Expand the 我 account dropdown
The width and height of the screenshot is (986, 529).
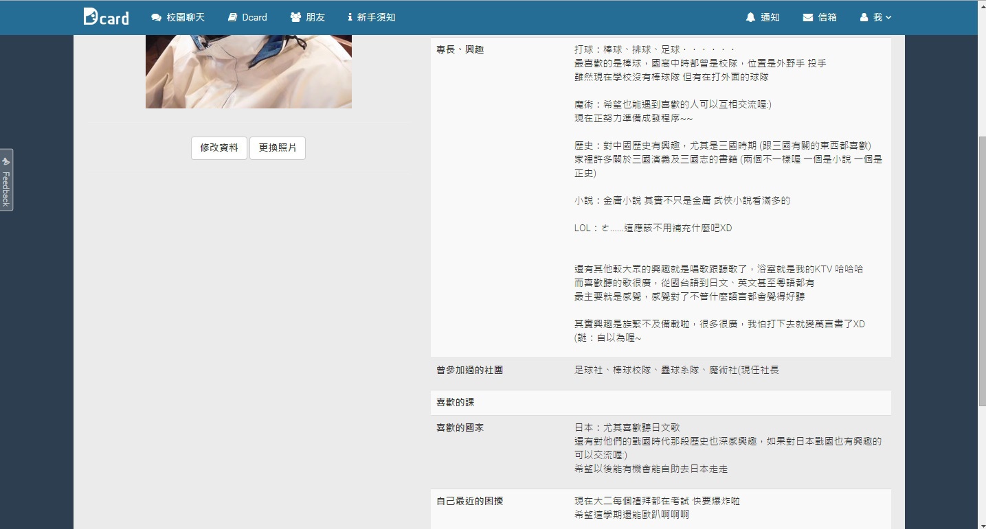[875, 17]
